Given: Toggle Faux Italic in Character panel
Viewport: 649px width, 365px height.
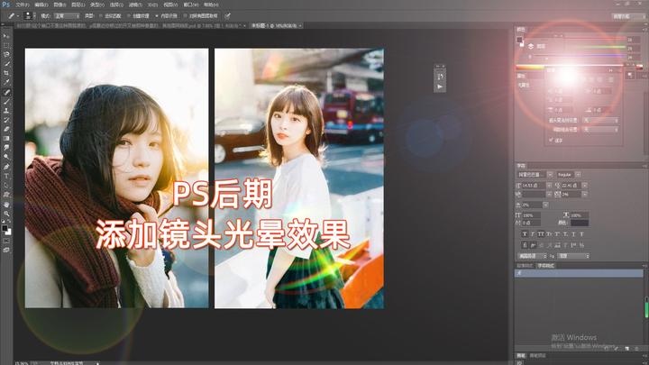Looking at the screenshot, I should click(533, 234).
